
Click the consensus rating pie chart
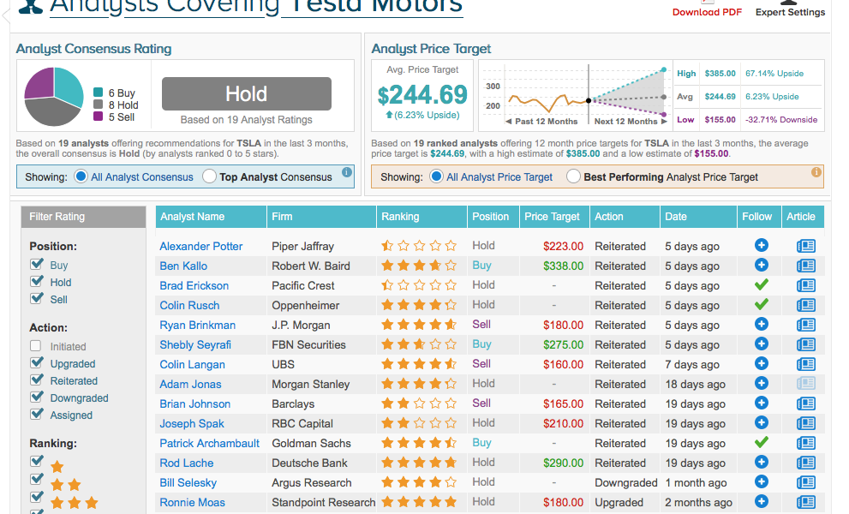coord(54,97)
